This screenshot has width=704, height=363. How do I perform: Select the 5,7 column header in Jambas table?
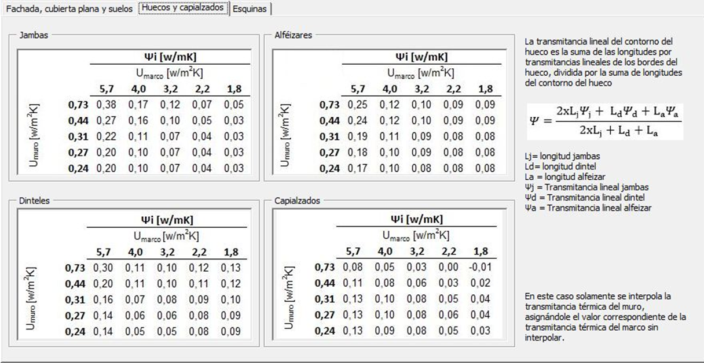(x=104, y=89)
